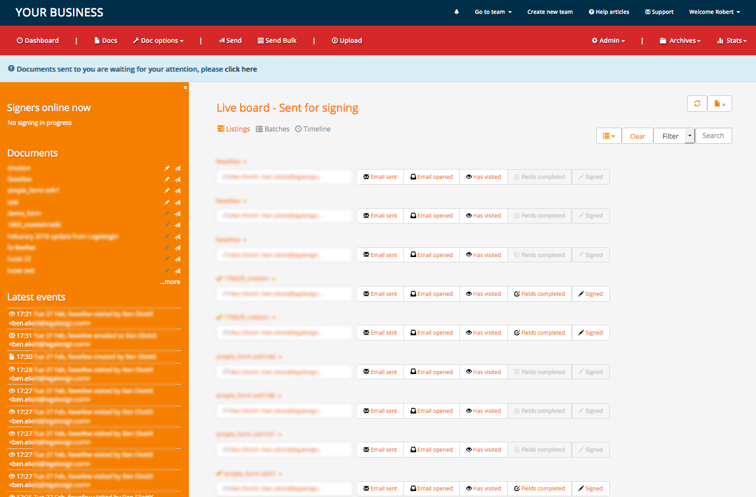Switch to the Listings view
Viewport: 756px width, 497px height.
(234, 129)
